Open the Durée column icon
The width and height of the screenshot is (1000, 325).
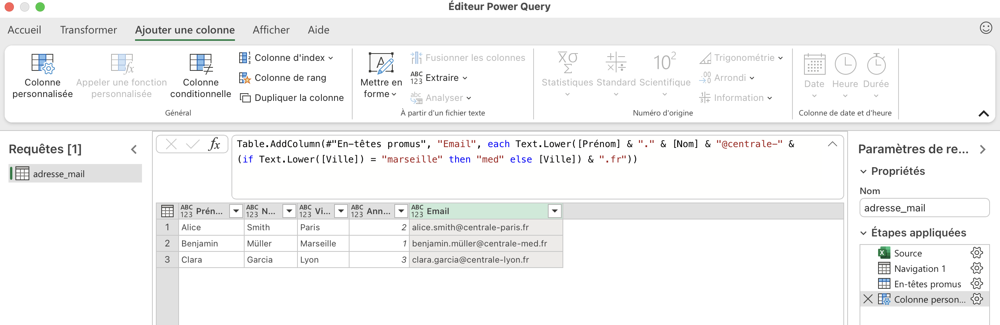point(876,64)
